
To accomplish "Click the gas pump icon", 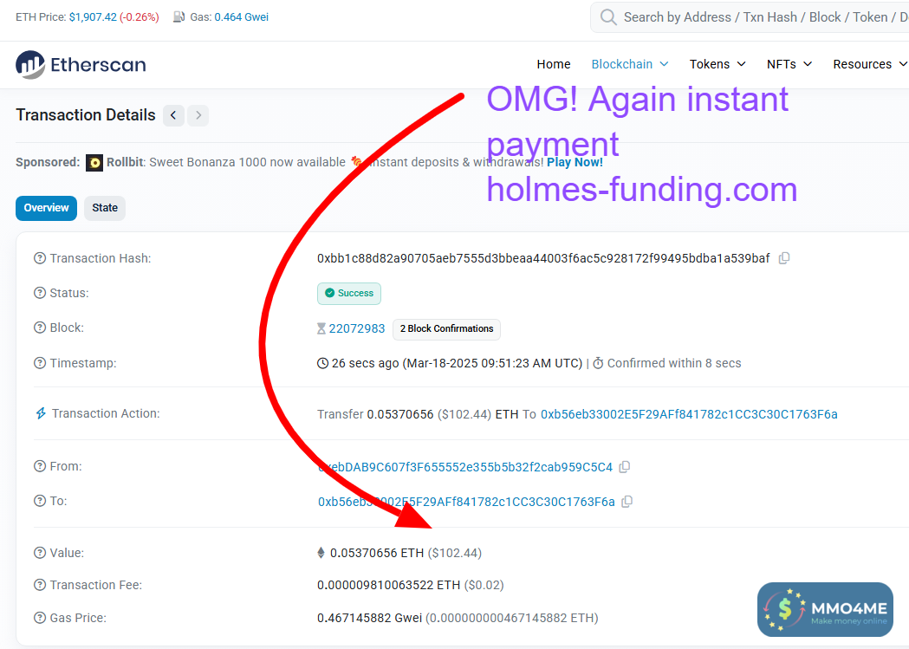I will 179,17.
